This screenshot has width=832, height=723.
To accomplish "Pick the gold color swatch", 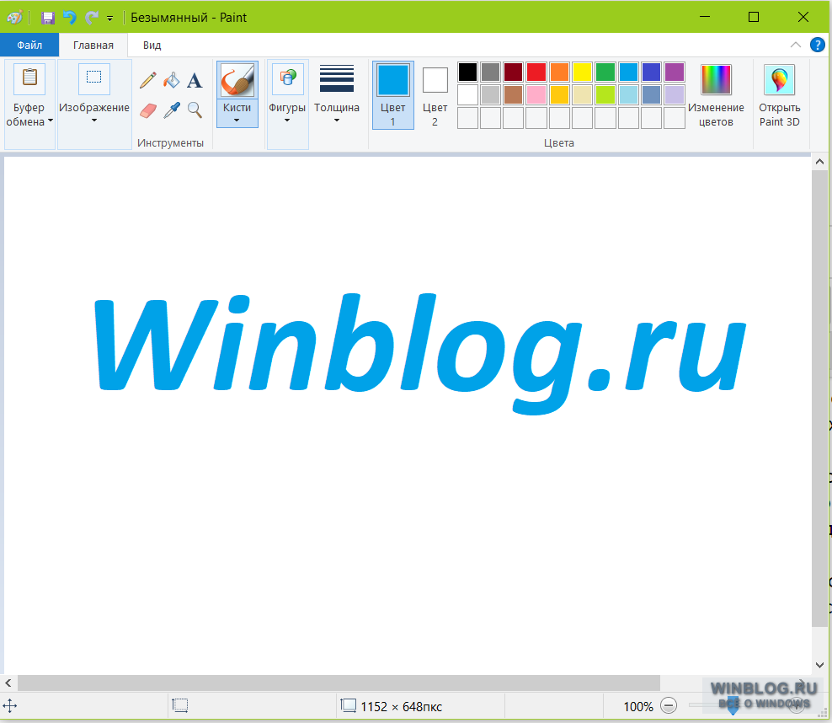I will coord(559,95).
